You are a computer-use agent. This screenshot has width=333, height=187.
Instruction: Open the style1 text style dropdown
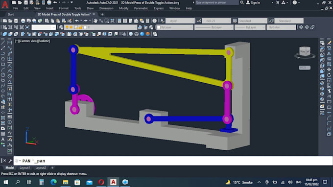(x=180, y=21)
